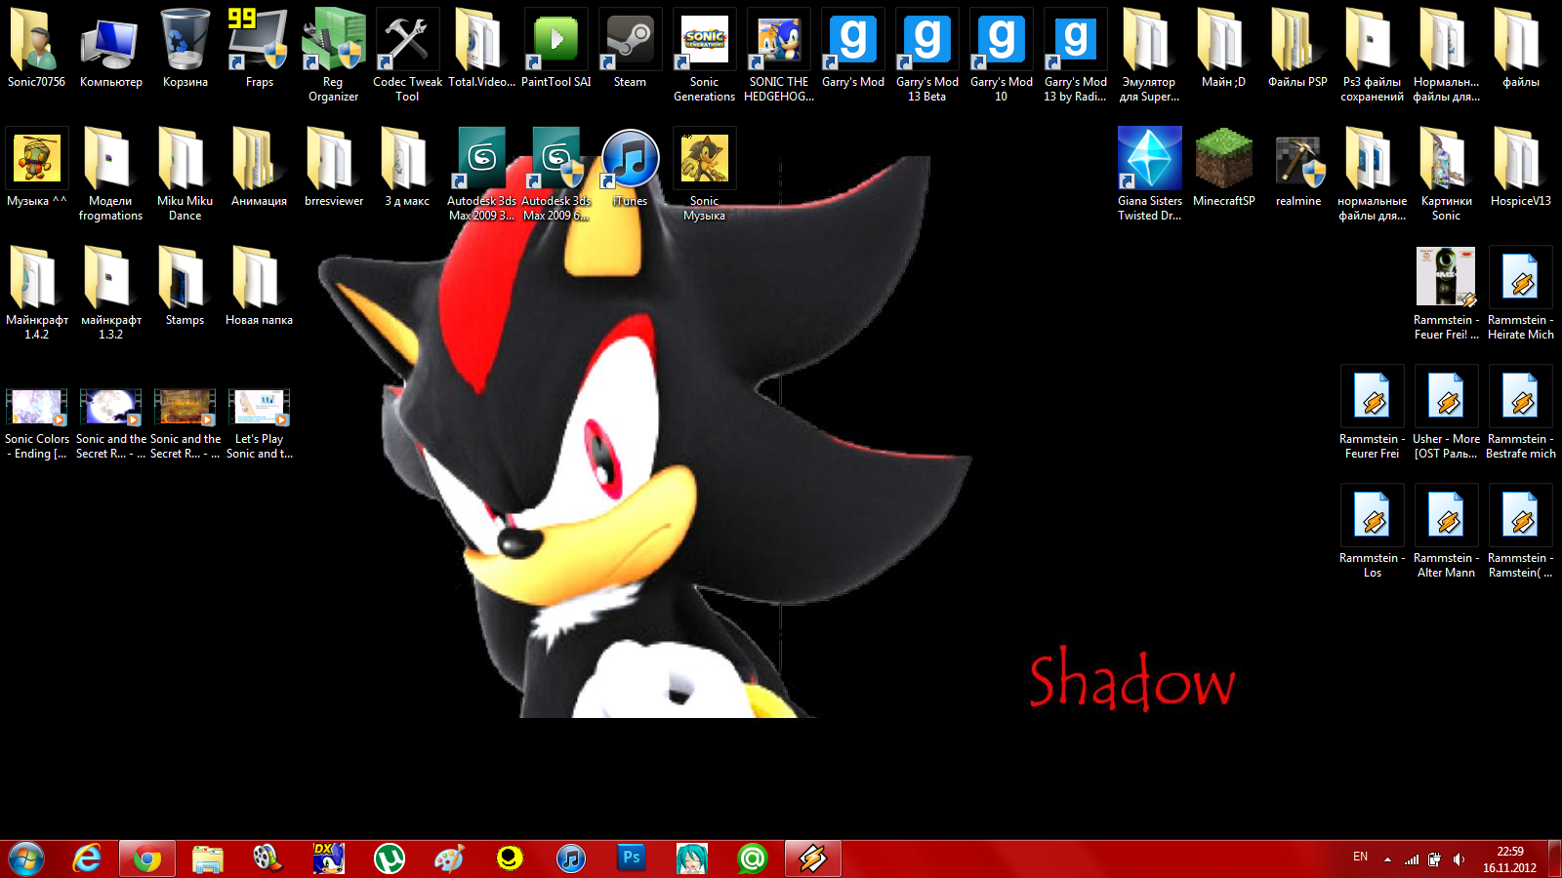
Task: Open the Windows Start menu
Action: click(26, 858)
